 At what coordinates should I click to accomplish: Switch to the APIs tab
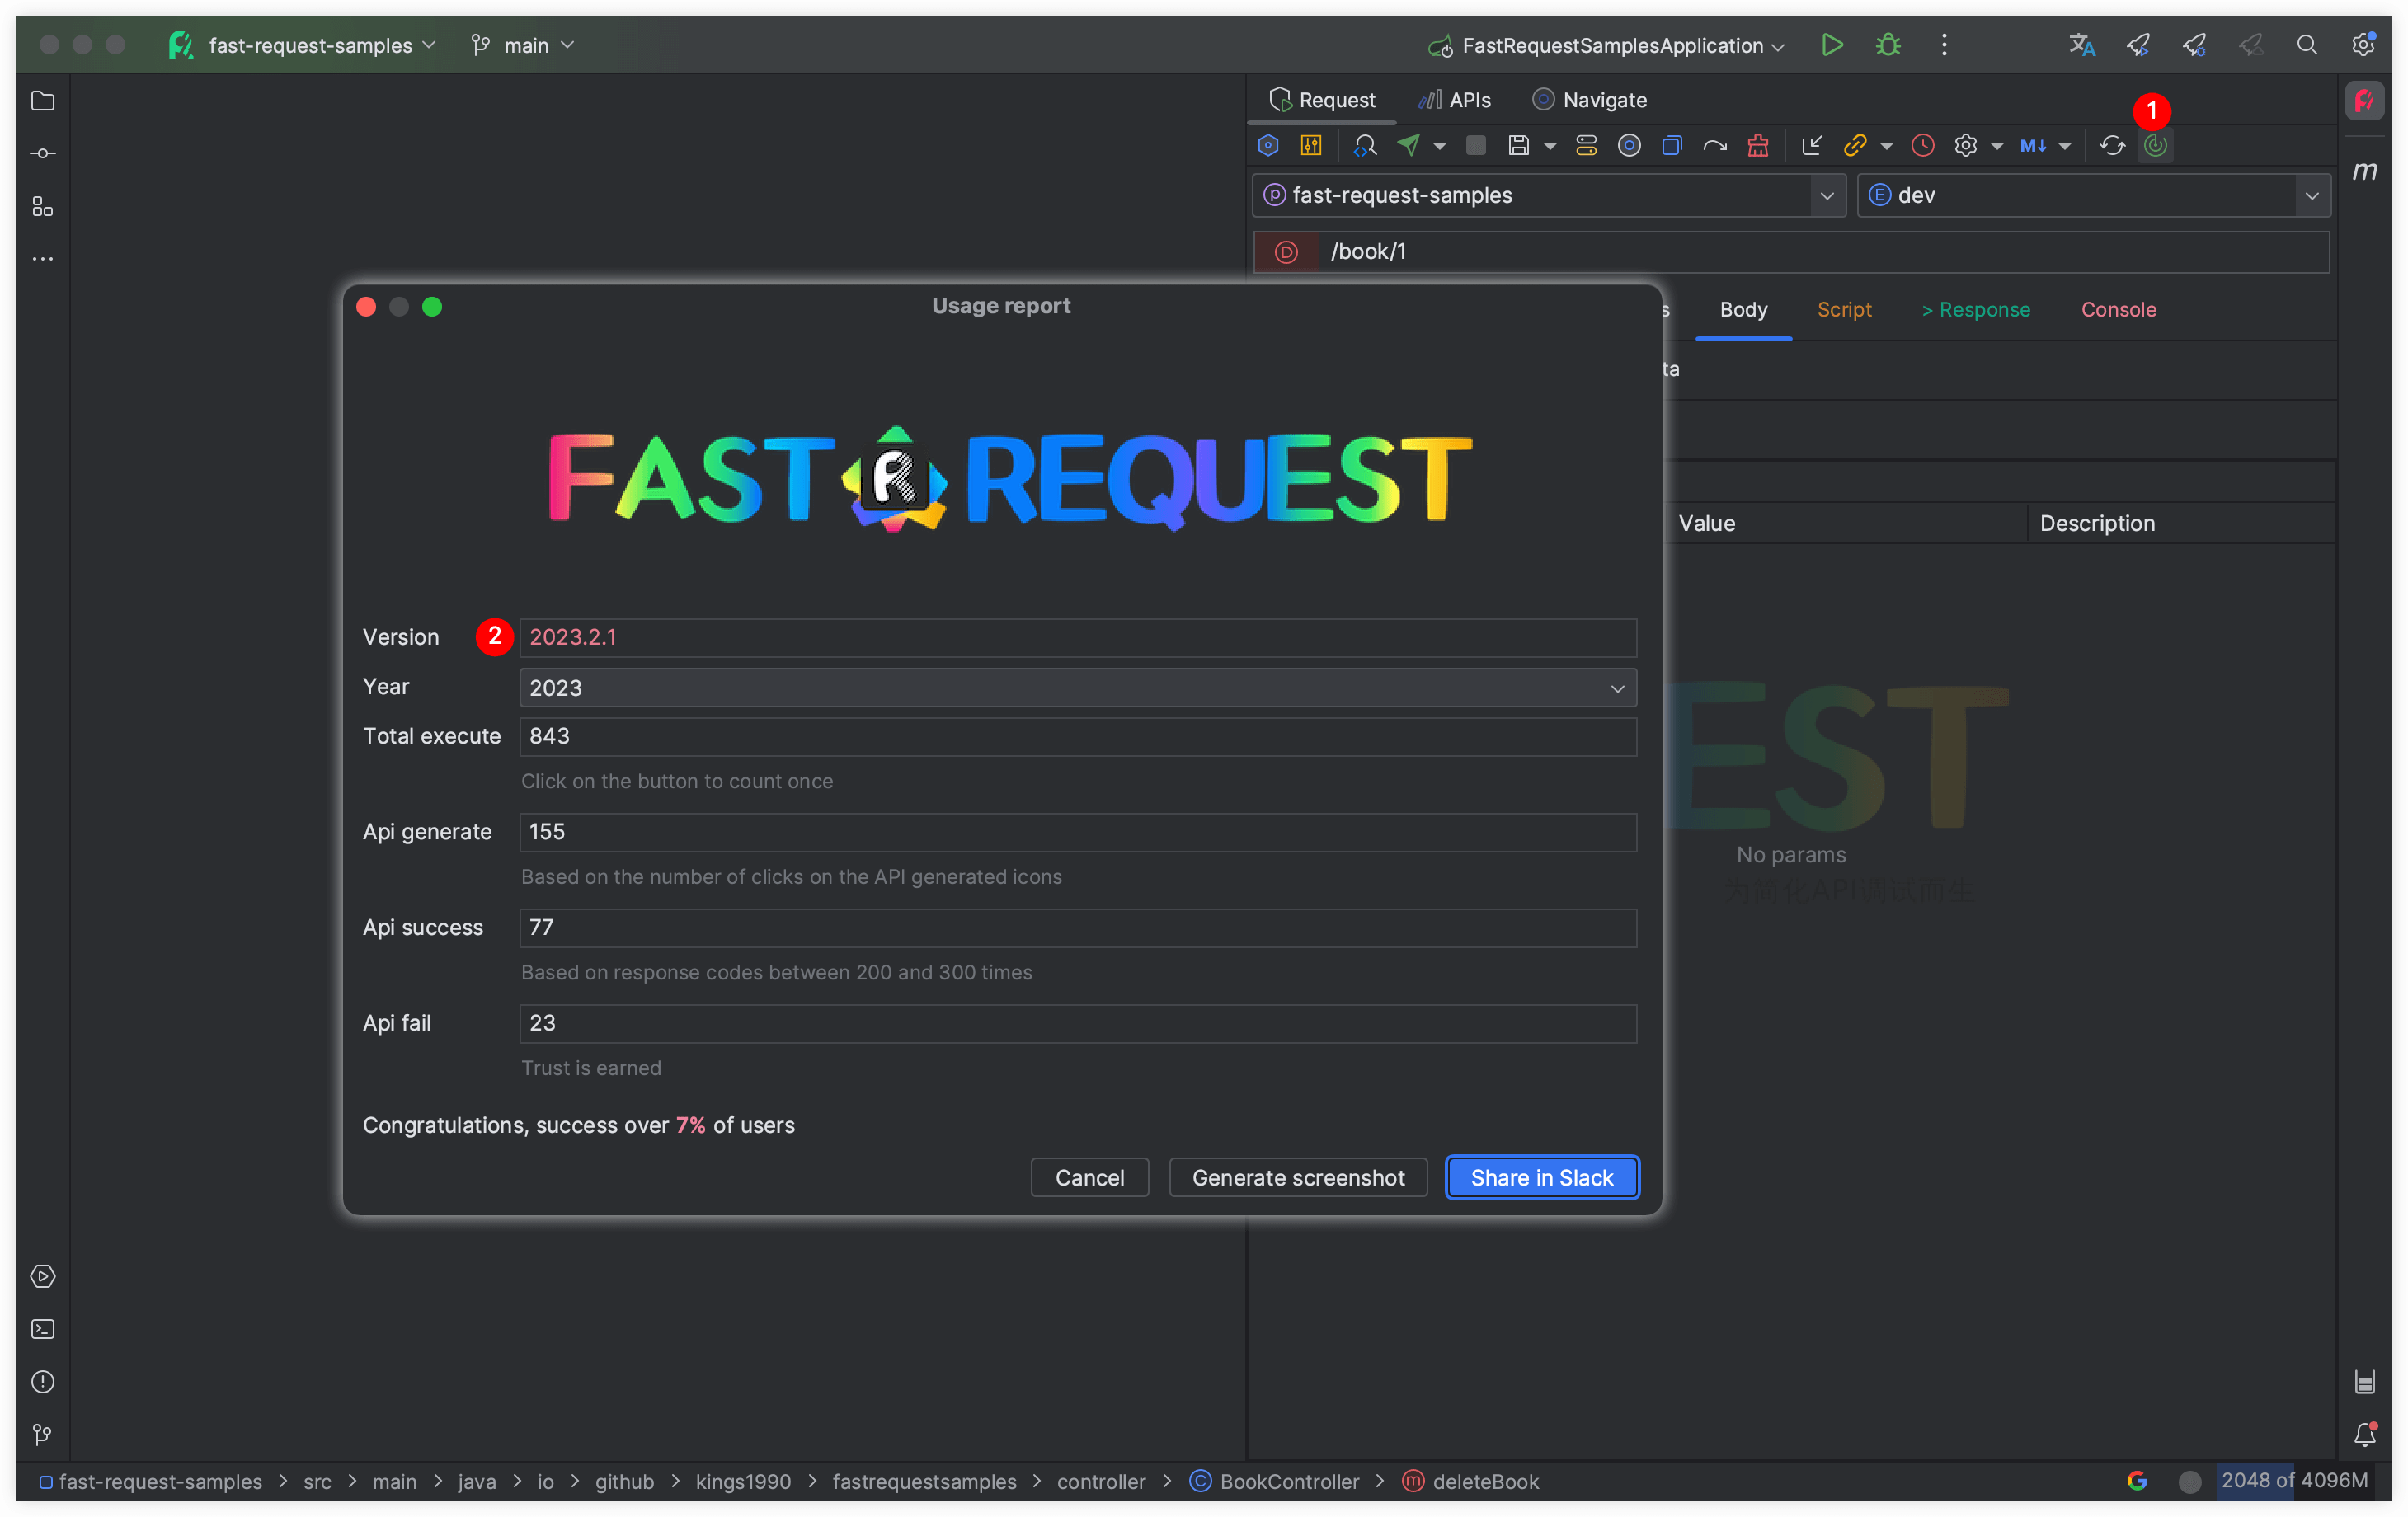(1455, 100)
